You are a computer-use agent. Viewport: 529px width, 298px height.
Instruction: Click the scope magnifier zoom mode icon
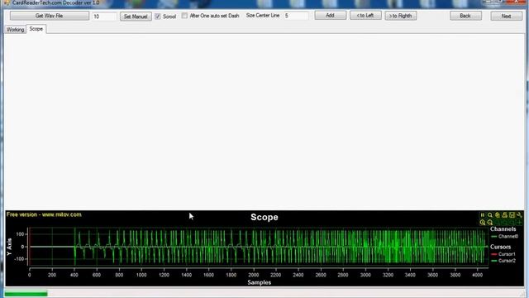[x=490, y=215]
